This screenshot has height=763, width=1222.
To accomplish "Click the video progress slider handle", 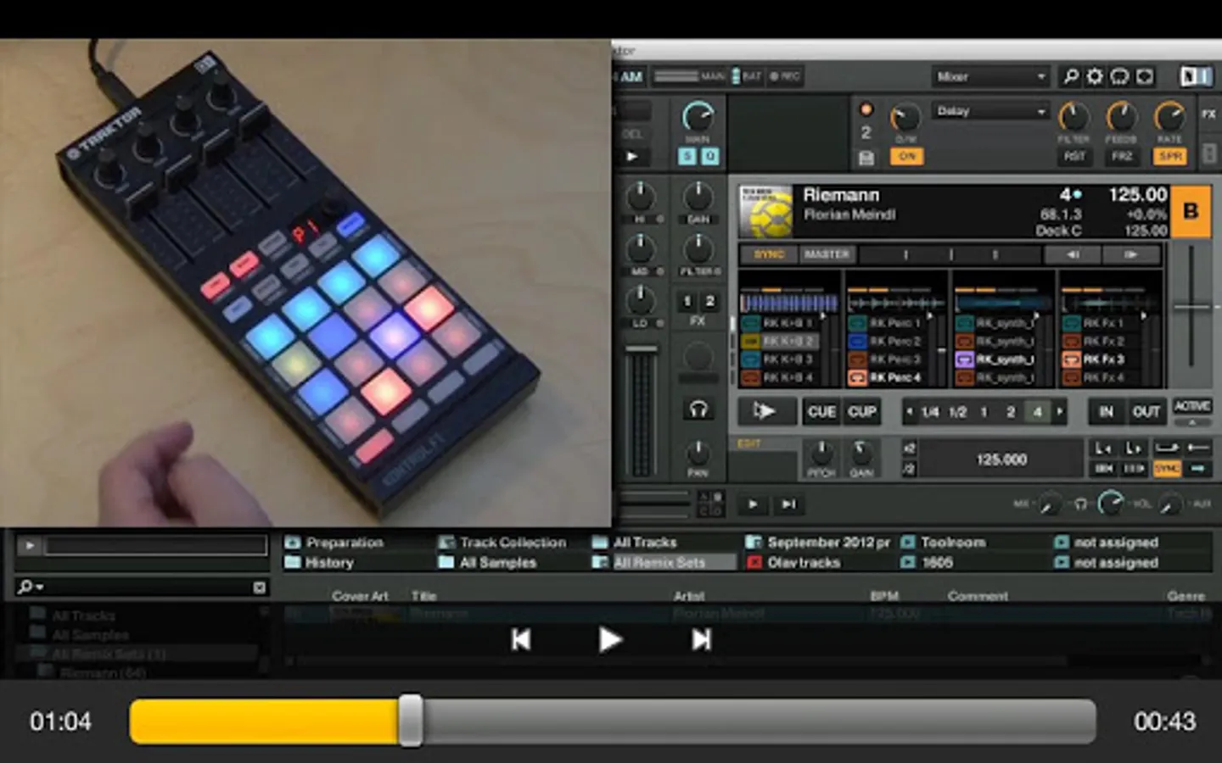I will click(x=411, y=721).
